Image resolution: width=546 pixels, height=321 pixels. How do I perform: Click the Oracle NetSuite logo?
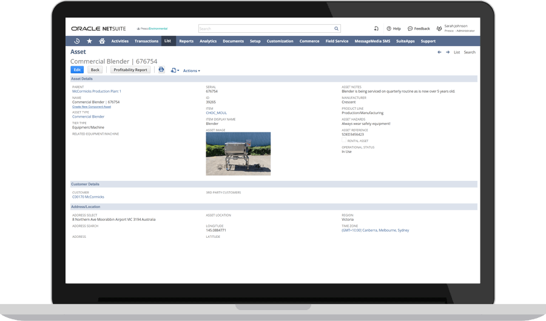click(98, 29)
